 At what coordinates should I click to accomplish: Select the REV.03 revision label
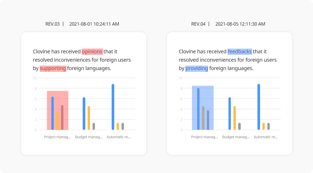pos(52,24)
